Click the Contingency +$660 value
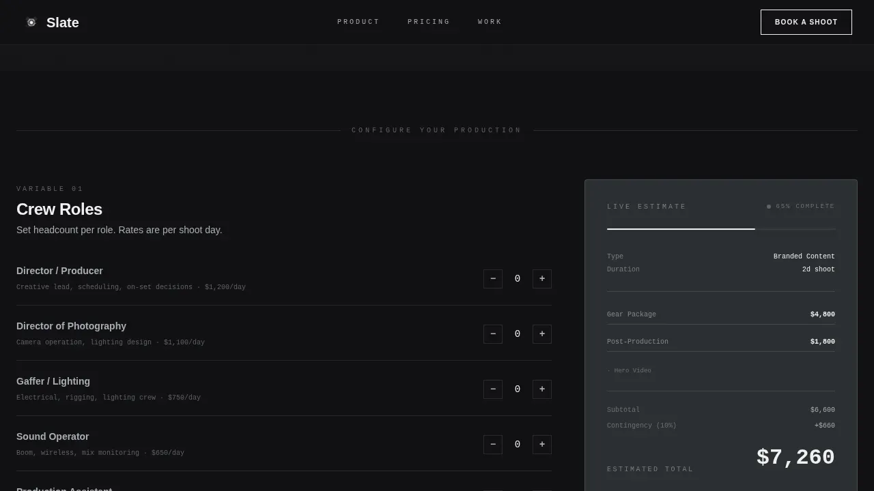Screen dimensions: 874x491 (825, 426)
